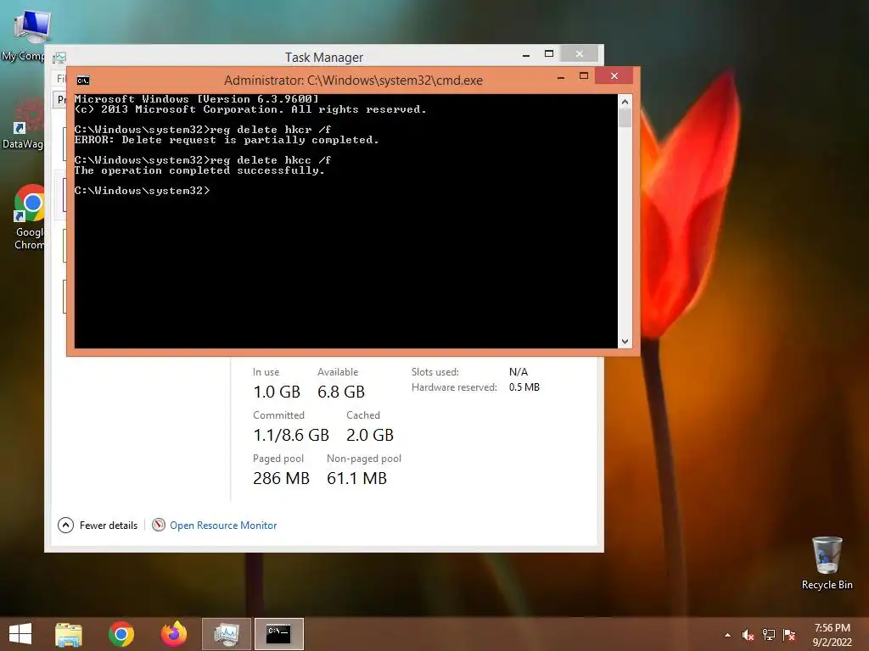Click the Cached '2.0 GB' value

(x=370, y=435)
